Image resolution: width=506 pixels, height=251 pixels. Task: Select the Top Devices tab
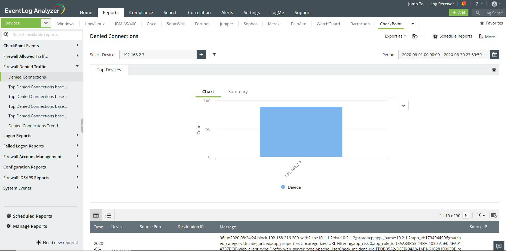(109, 70)
